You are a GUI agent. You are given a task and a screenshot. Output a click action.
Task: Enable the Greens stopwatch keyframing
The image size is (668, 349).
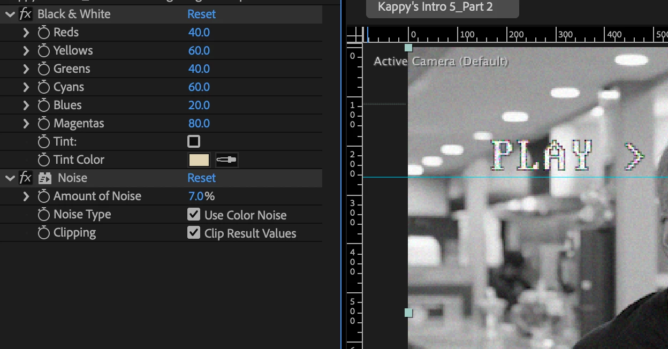tap(44, 69)
